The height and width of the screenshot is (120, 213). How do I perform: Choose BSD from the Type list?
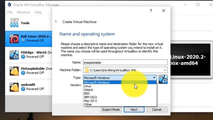point(120,93)
